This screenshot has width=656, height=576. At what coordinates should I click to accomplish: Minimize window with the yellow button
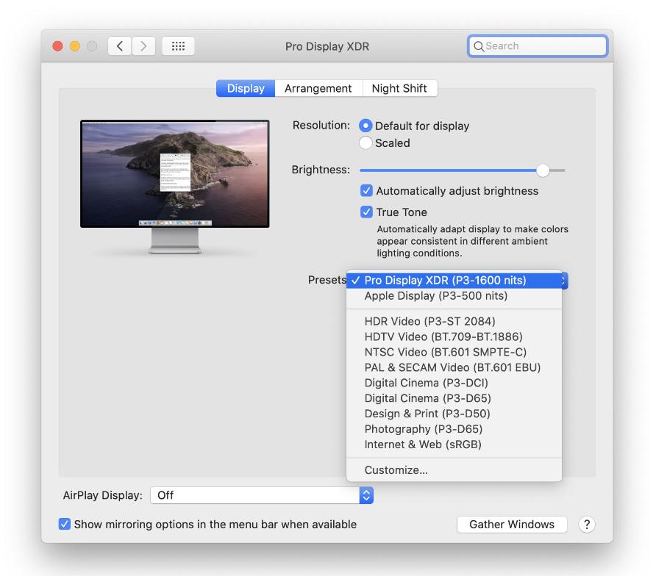point(75,46)
